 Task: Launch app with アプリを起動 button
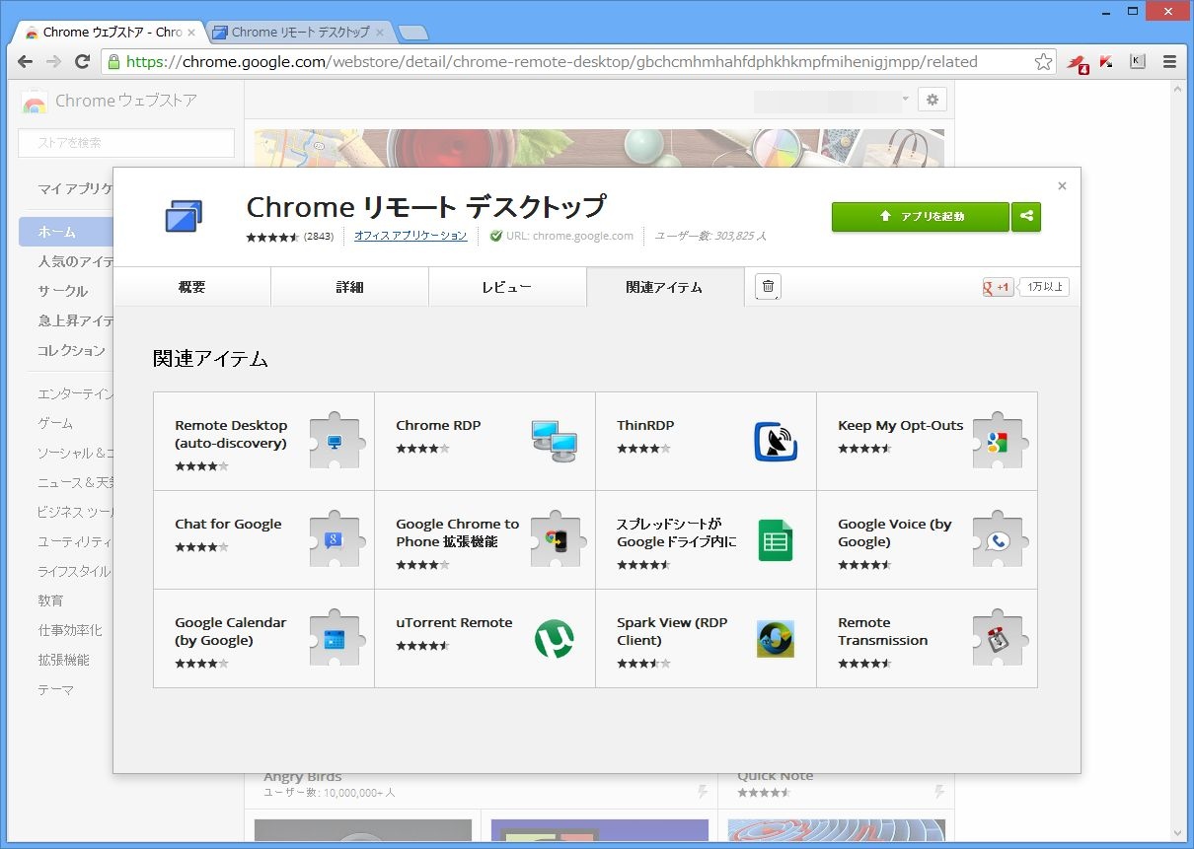click(x=920, y=217)
